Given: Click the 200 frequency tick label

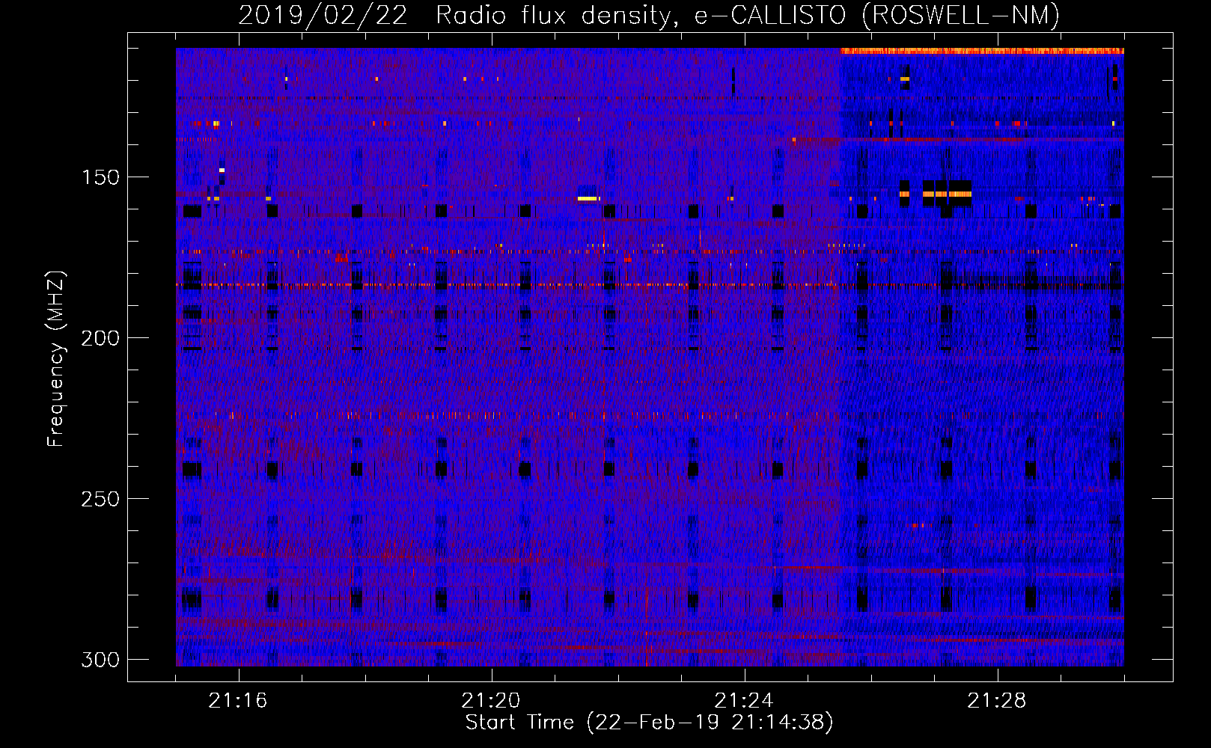Looking at the screenshot, I should (100, 338).
